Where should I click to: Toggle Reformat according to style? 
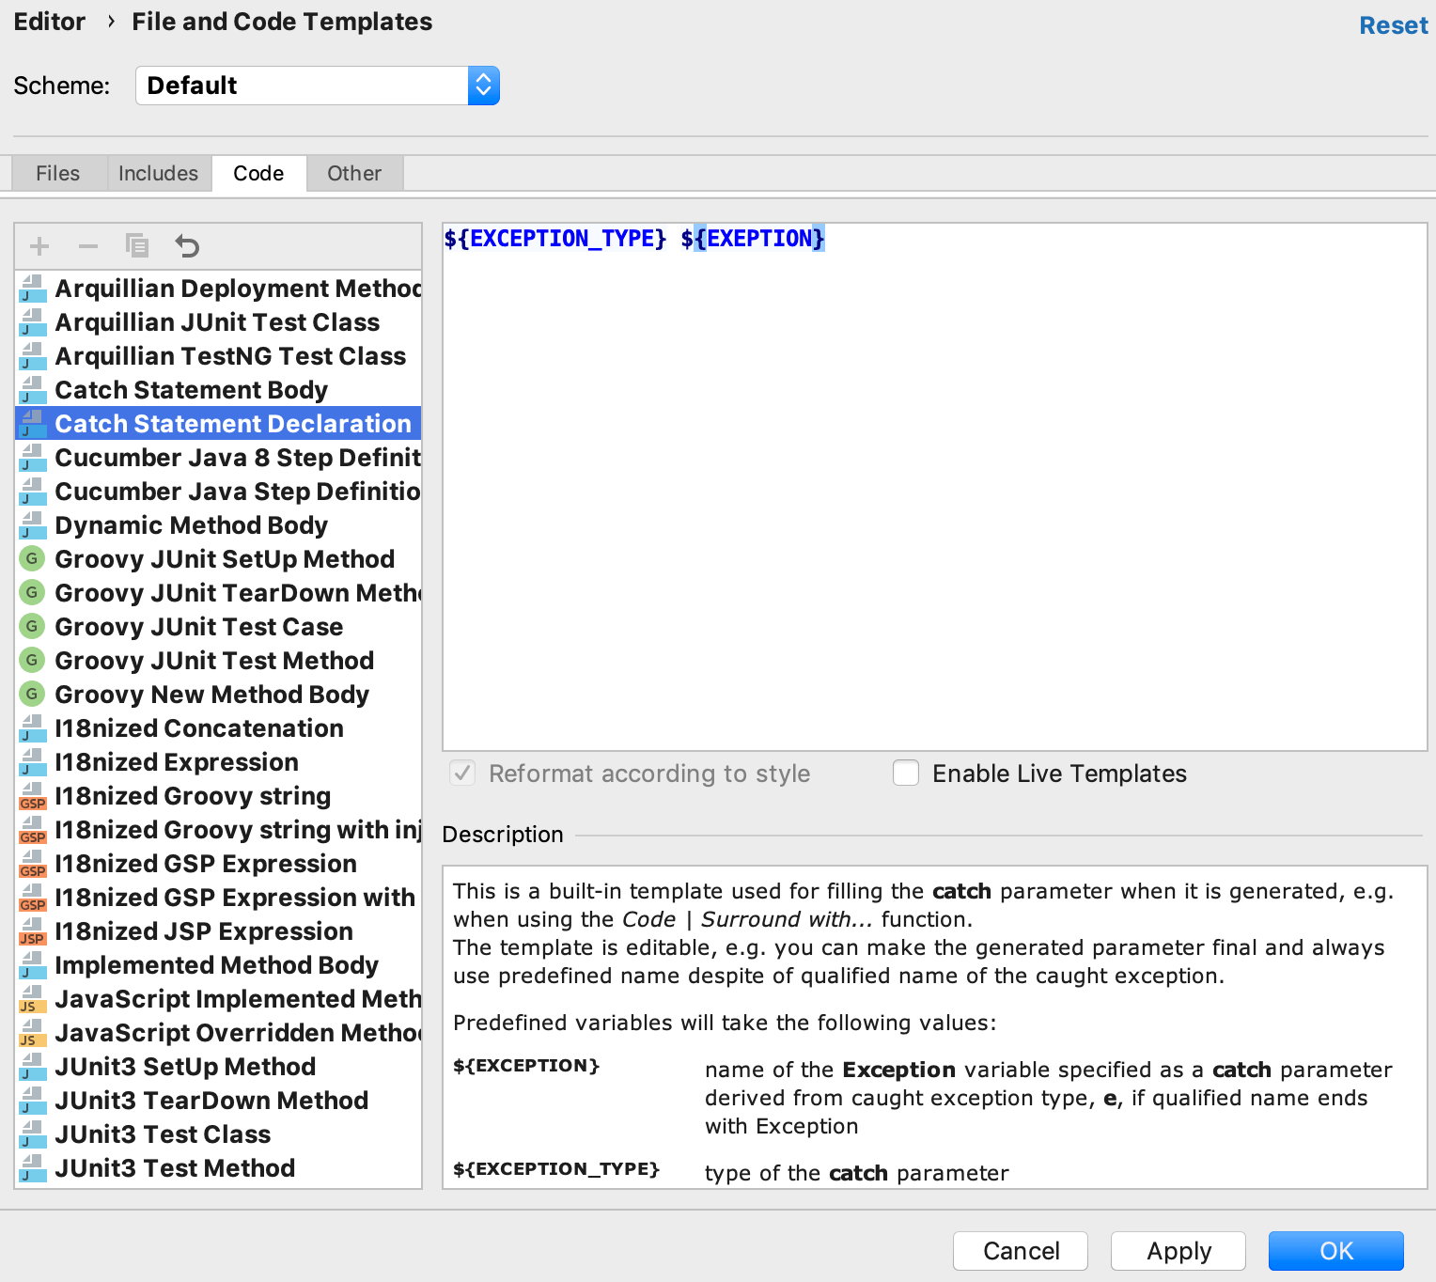462,773
